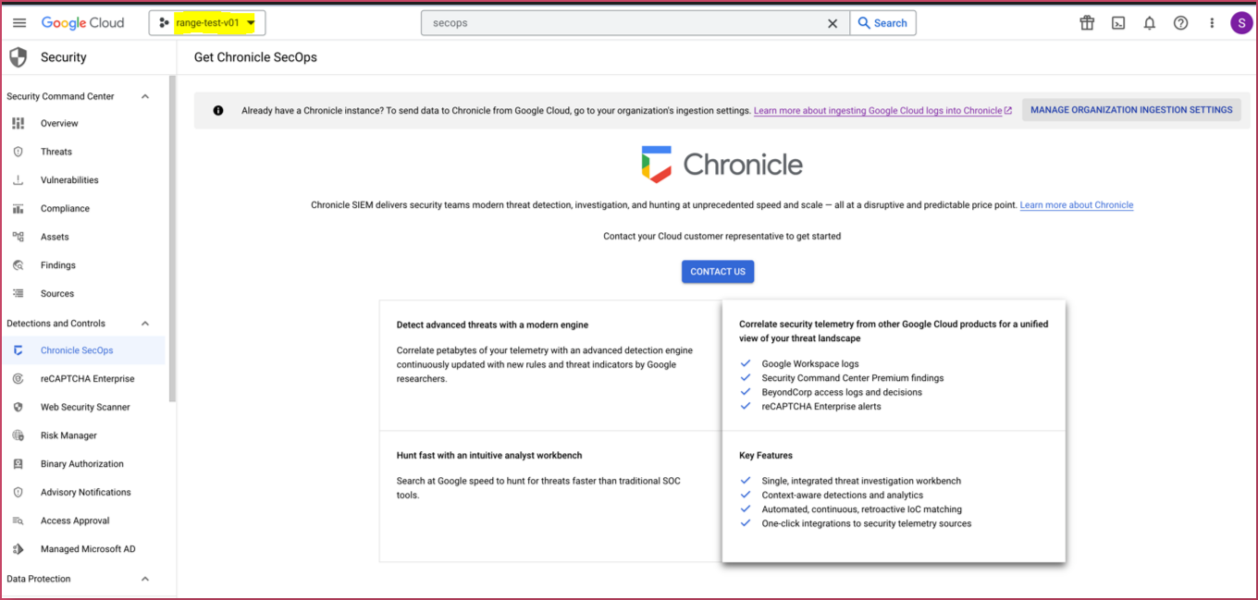1258x600 pixels.
Task: Open the range-test-v01 project selector
Action: coord(207,23)
